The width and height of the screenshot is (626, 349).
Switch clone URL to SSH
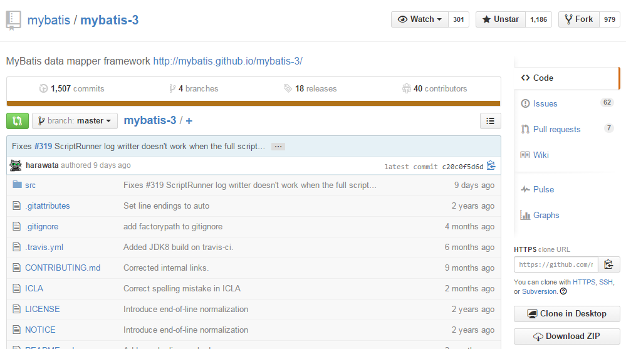(606, 282)
